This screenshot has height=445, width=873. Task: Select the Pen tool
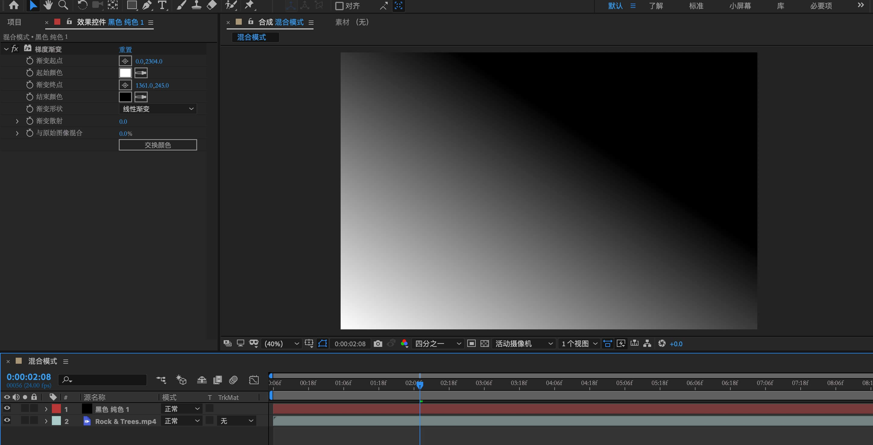coord(147,5)
